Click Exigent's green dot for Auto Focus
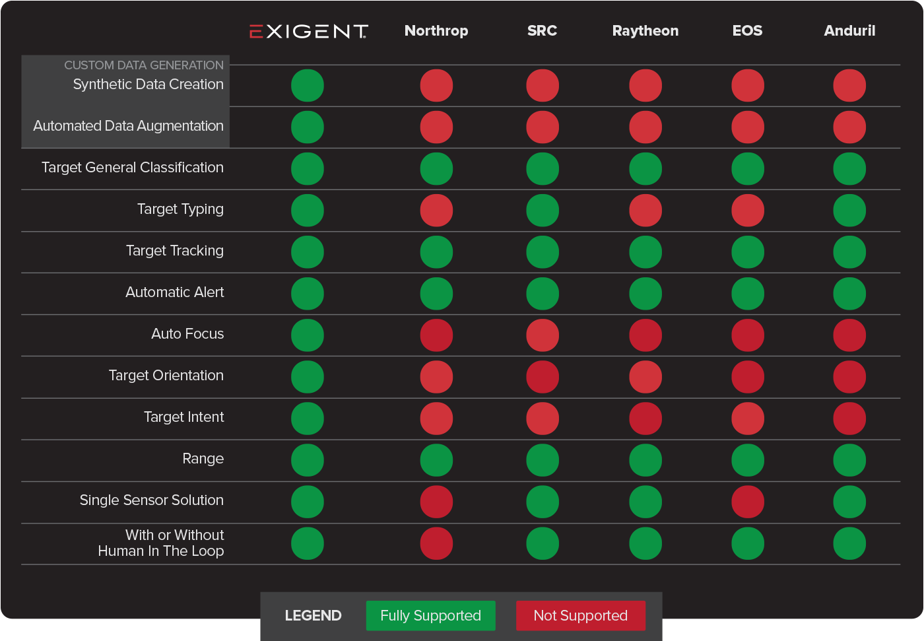Screen dimensions: 924x641 (308, 335)
